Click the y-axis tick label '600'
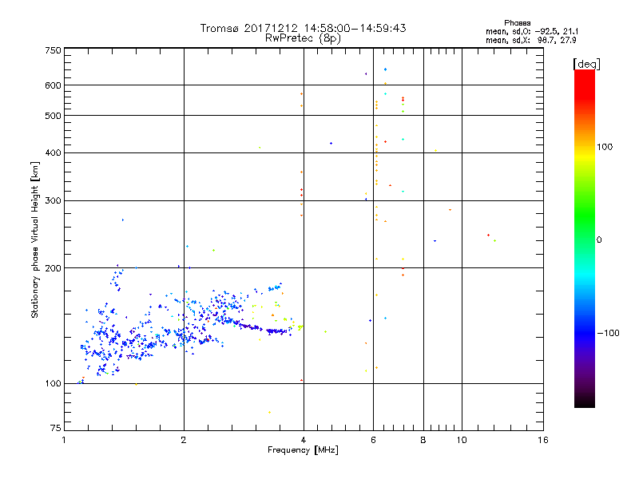This screenshot has width=639, height=479. 53,85
